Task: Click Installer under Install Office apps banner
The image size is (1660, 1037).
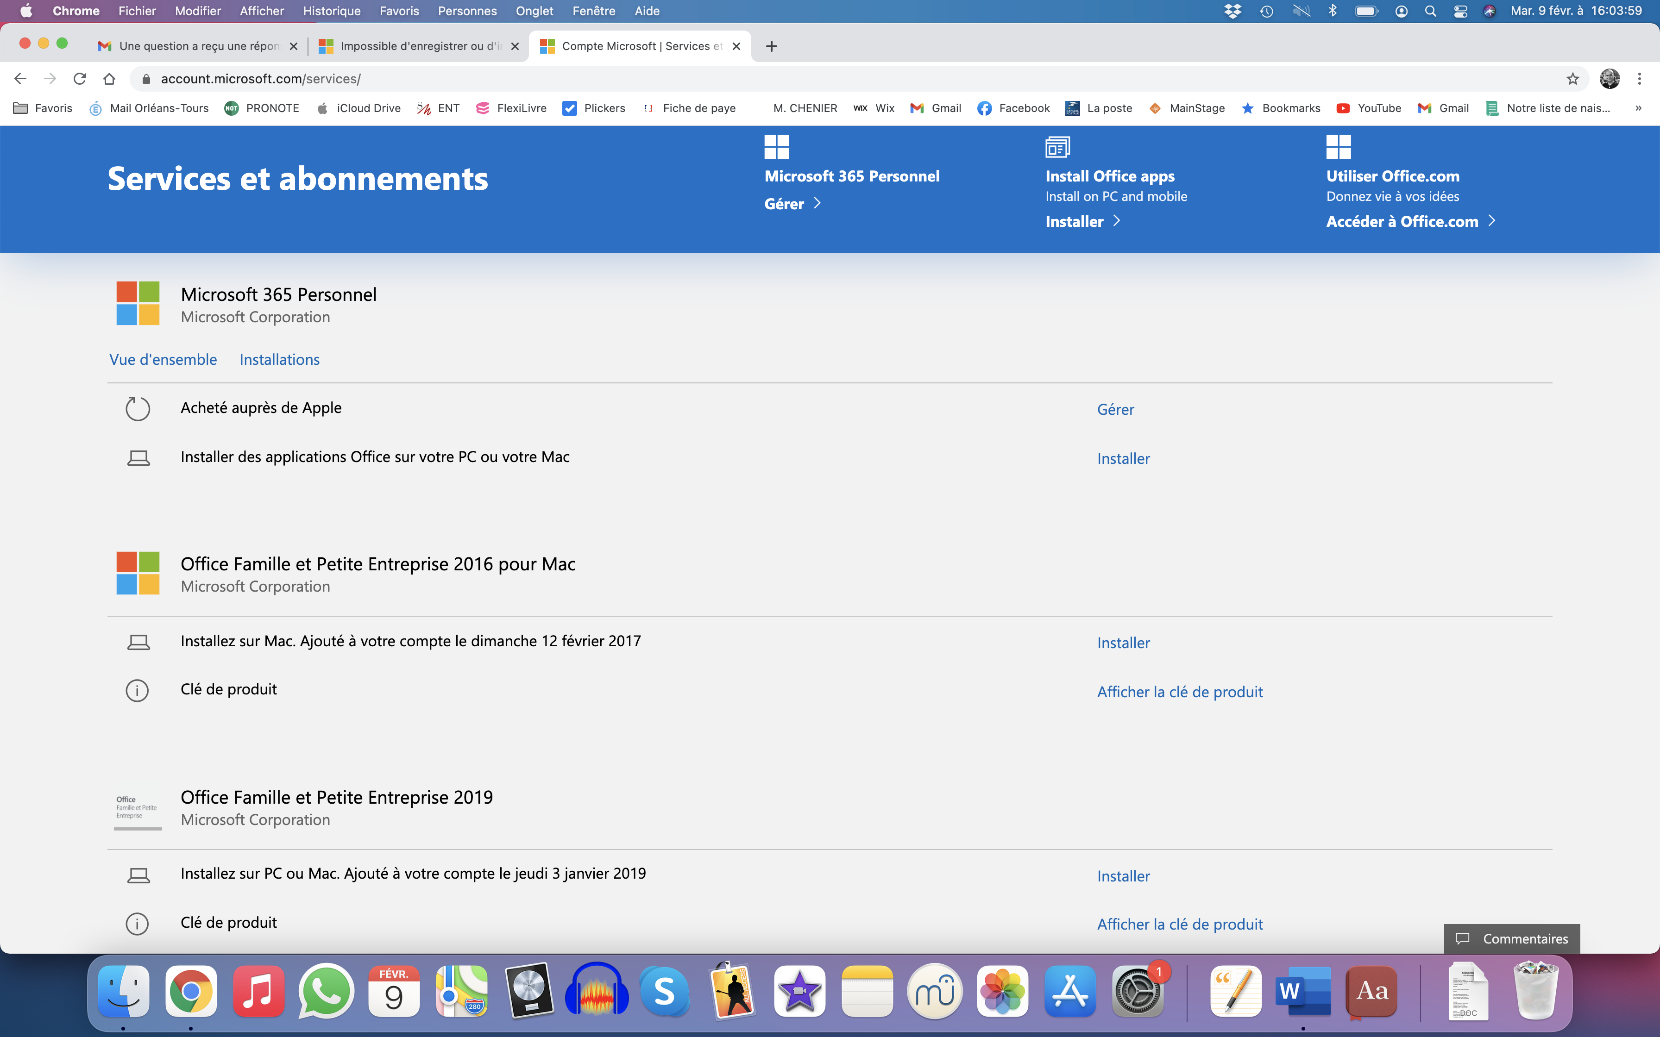Action: point(1082,222)
